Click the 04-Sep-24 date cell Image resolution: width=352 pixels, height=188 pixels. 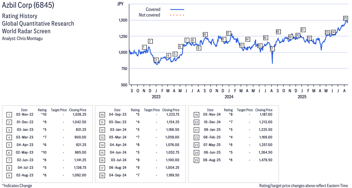click(118, 175)
